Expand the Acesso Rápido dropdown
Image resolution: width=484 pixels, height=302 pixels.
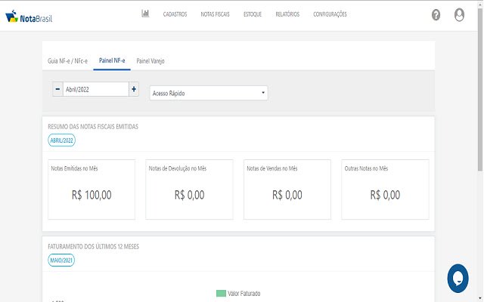pyautogui.click(x=209, y=93)
